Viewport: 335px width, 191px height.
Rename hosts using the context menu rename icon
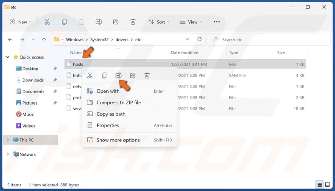(118, 75)
